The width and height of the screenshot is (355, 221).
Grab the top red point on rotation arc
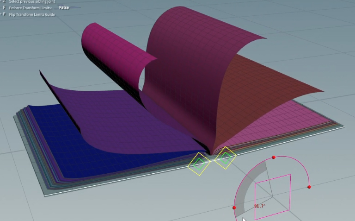pyautogui.click(x=274, y=158)
